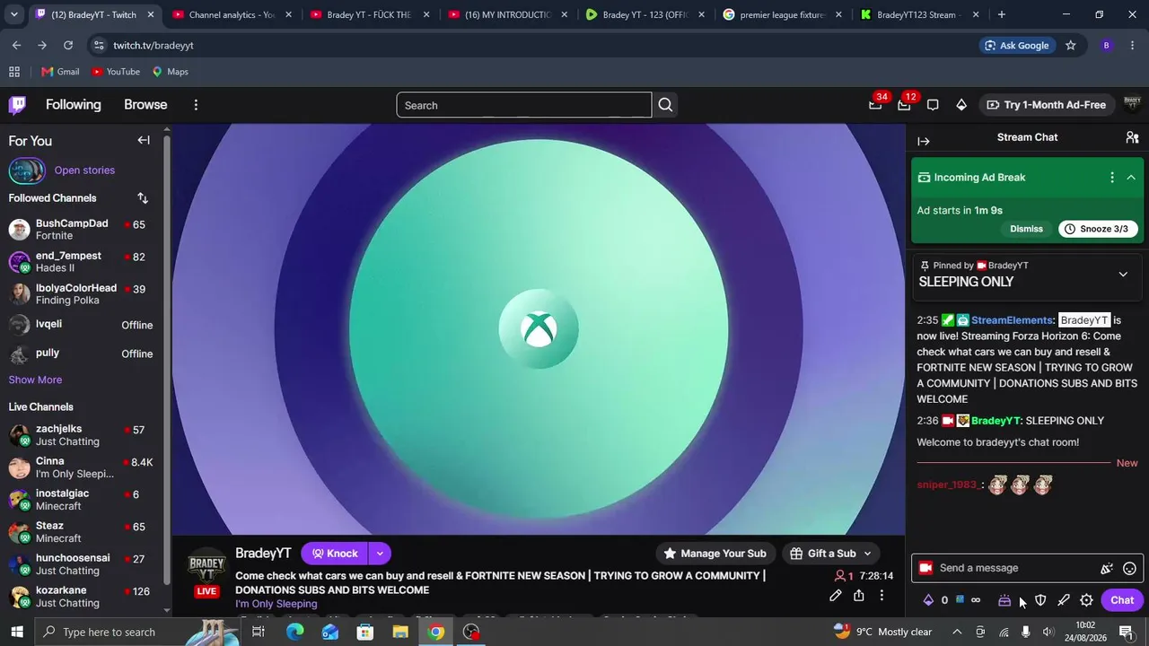The image size is (1149, 646).
Task: Dismiss the incoming ad break
Action: coord(1026,229)
